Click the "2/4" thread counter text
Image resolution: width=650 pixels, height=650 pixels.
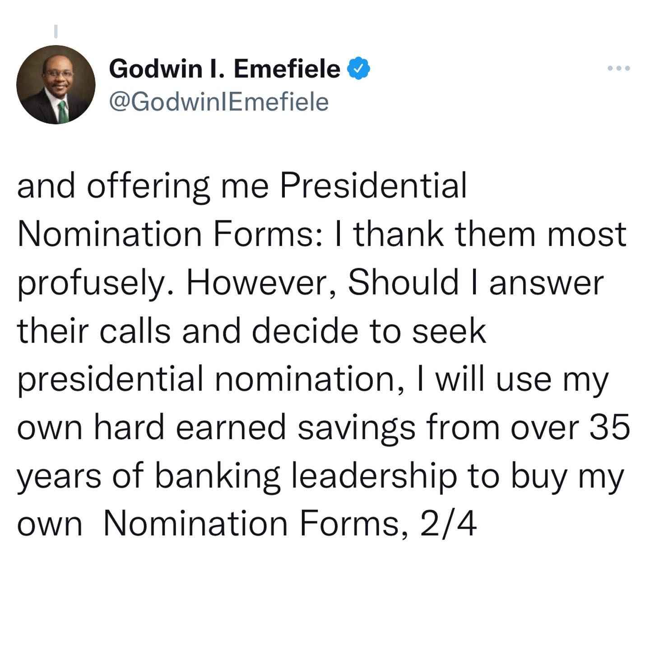click(x=448, y=525)
